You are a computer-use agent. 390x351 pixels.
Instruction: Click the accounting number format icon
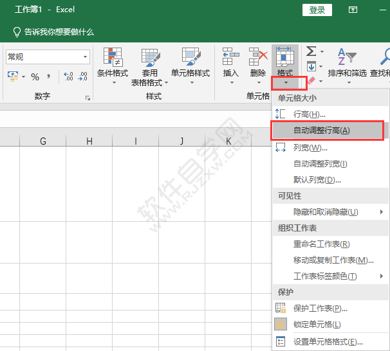pos(13,76)
